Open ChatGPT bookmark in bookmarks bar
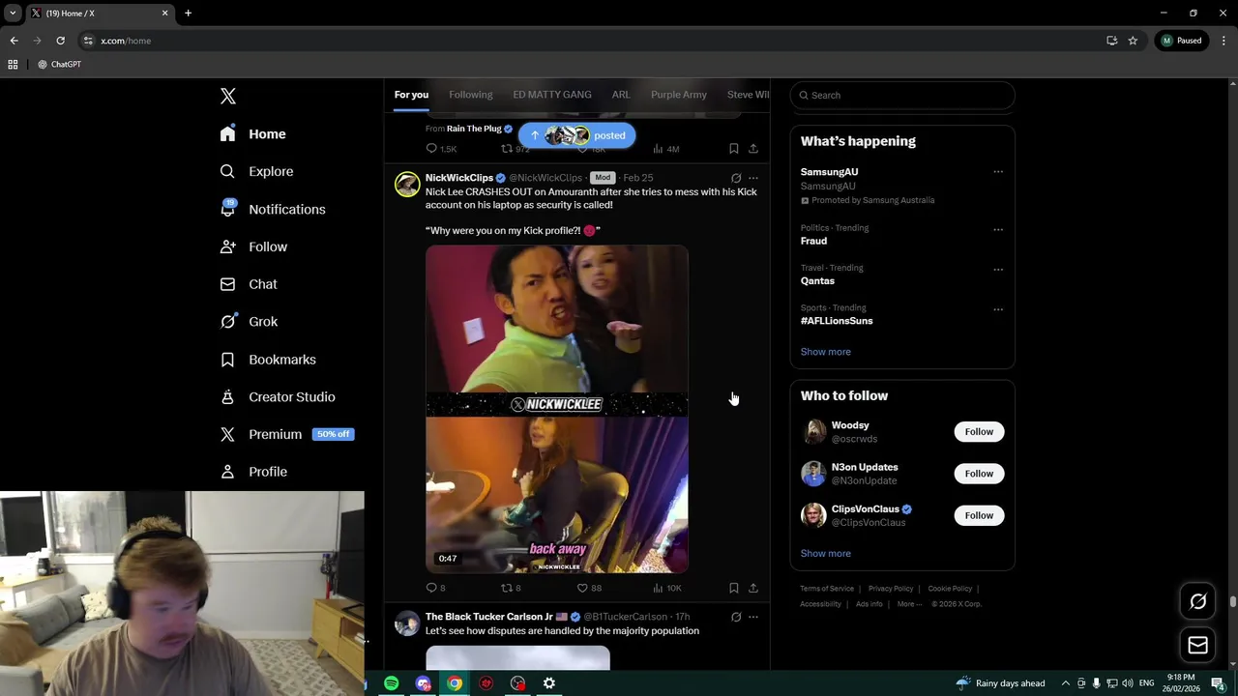Screen dimensions: 1238x696 pyautogui.click(x=59, y=65)
